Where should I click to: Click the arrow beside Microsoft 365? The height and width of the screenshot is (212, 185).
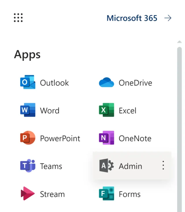(168, 18)
